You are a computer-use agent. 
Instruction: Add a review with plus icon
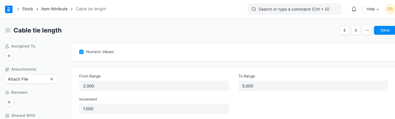coord(9,102)
